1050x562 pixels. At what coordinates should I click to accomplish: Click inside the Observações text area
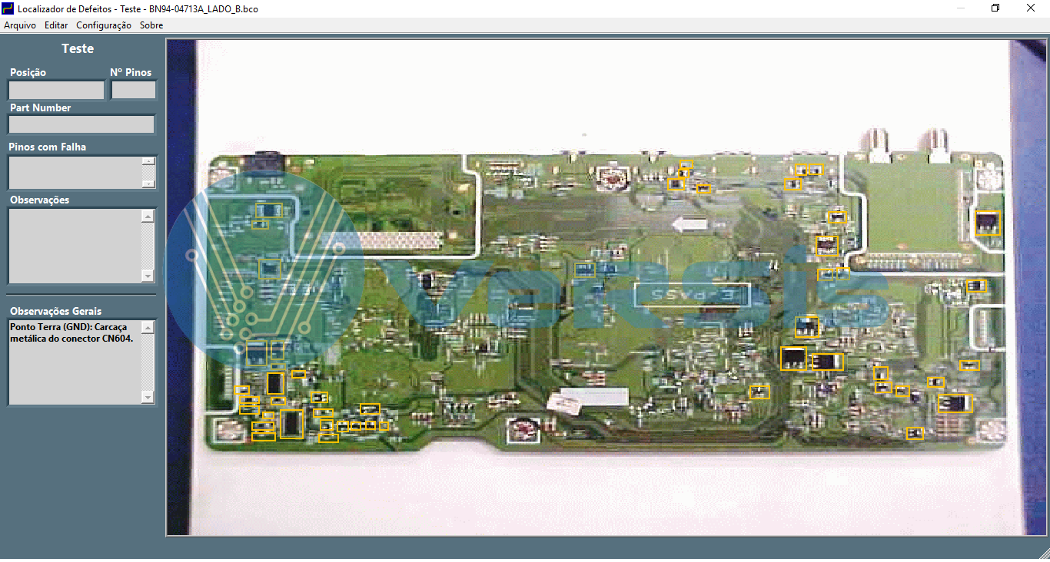[x=75, y=246]
